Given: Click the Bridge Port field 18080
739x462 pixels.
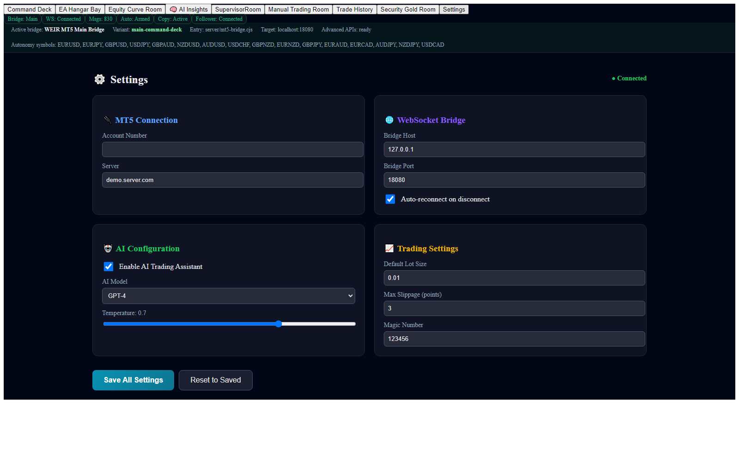Looking at the screenshot, I should [x=514, y=180].
